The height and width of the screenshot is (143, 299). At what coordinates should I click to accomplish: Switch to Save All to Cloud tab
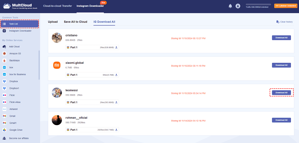tap(76, 22)
